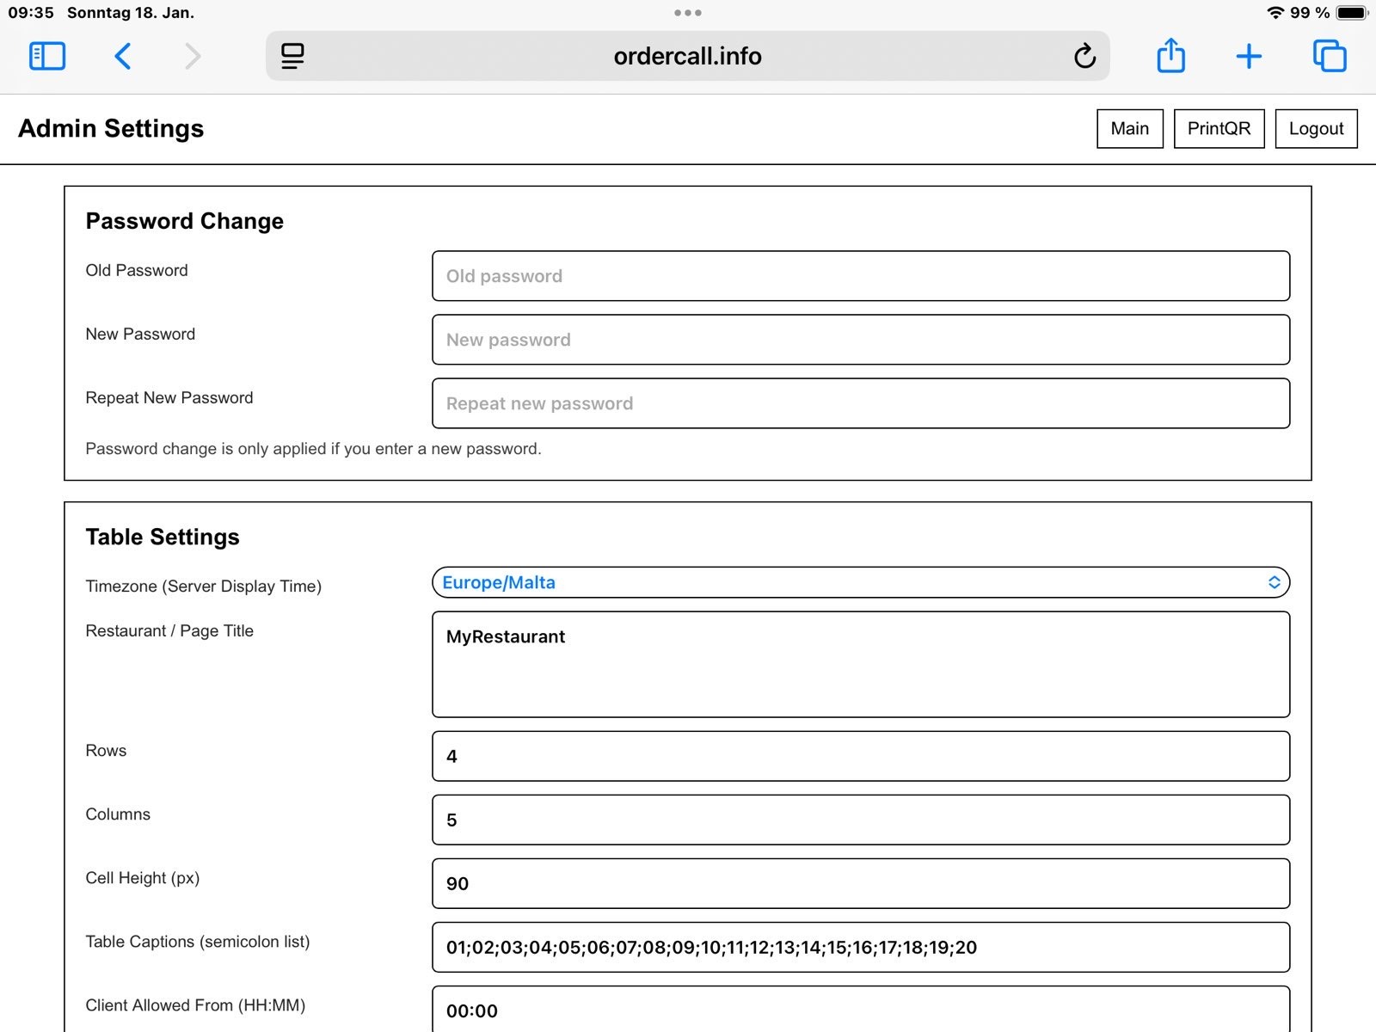Tap the three-dot multitasking control
The width and height of the screenshot is (1376, 1032).
point(688,13)
